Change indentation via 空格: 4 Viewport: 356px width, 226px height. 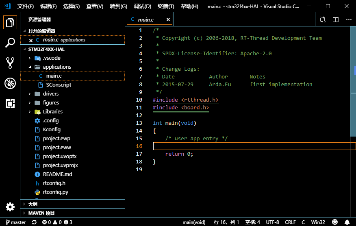click(x=252, y=222)
